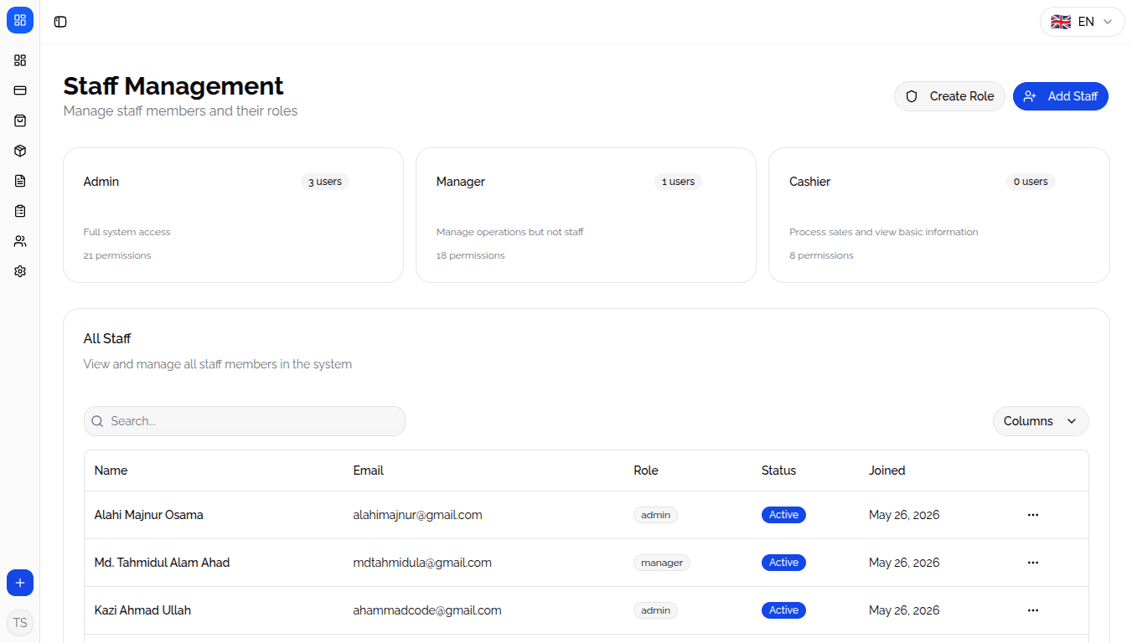
Task: Open actions menu for Md. Tahmidul Alam Ahad
Action: (1032, 563)
